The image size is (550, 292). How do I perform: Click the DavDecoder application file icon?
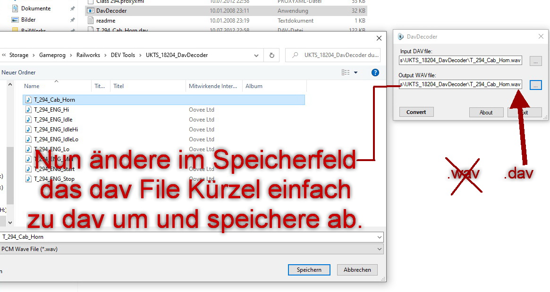pyautogui.click(x=91, y=11)
